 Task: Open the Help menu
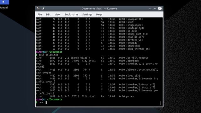pyautogui.click(x=99, y=14)
